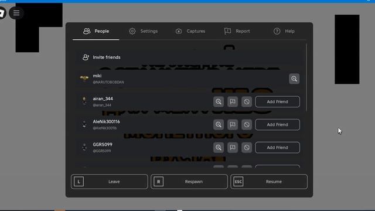Open the Settings tab
Screen dimensions: 375x211
143,31
